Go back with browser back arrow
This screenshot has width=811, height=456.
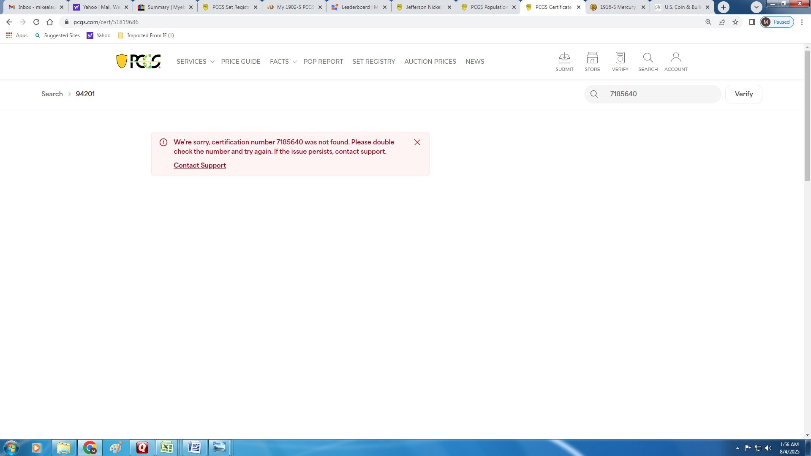tap(9, 22)
